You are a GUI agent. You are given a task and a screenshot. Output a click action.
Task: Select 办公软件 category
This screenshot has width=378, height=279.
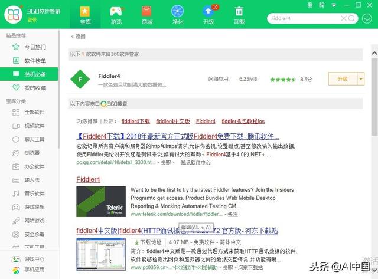[29, 166]
